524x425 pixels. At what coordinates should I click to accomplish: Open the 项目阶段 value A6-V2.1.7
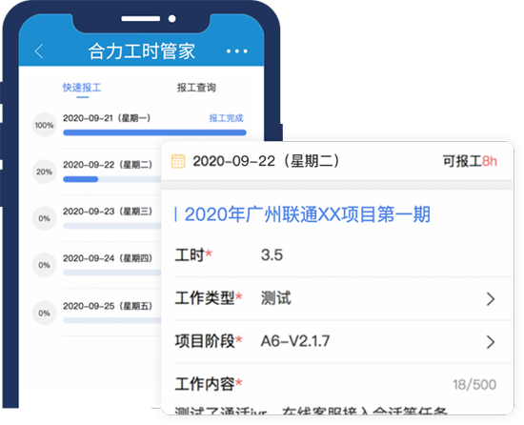295,341
